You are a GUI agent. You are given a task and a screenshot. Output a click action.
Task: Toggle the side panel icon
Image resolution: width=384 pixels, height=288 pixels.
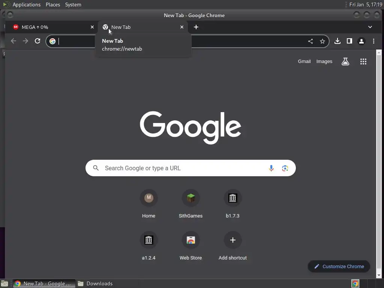[x=349, y=41]
